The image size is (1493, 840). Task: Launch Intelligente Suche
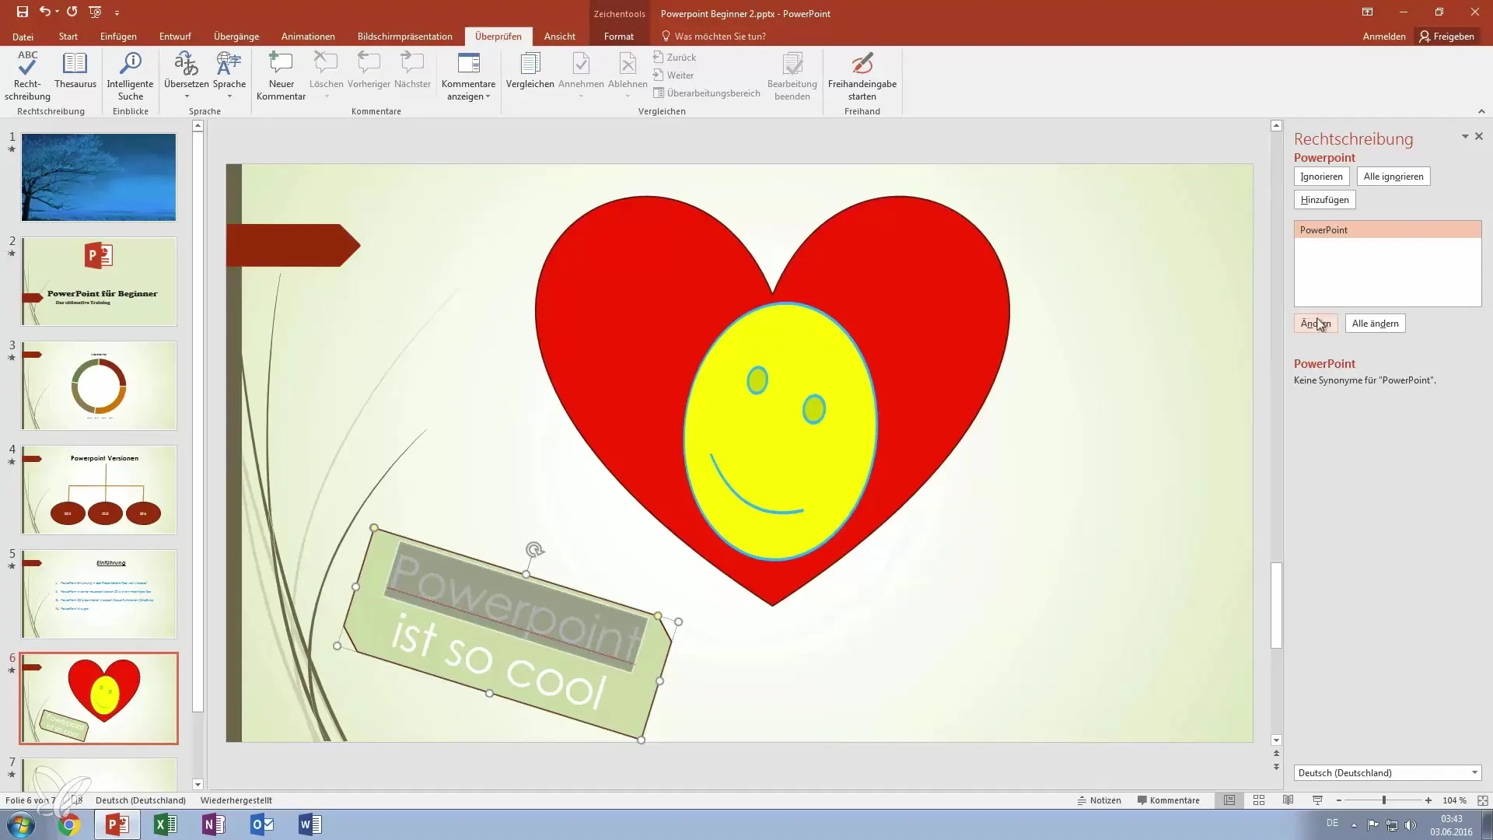click(130, 75)
